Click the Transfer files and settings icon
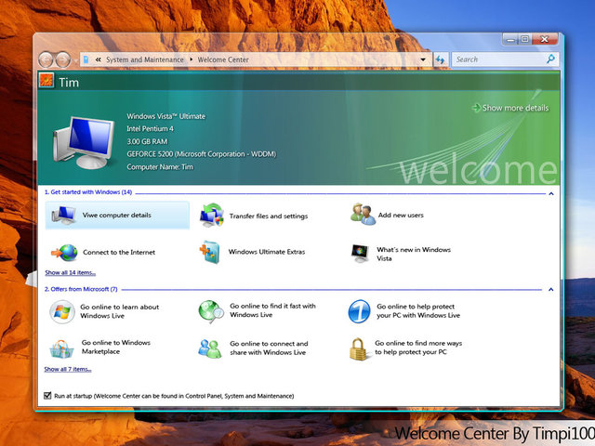The height and width of the screenshot is (446, 595). pos(212,216)
